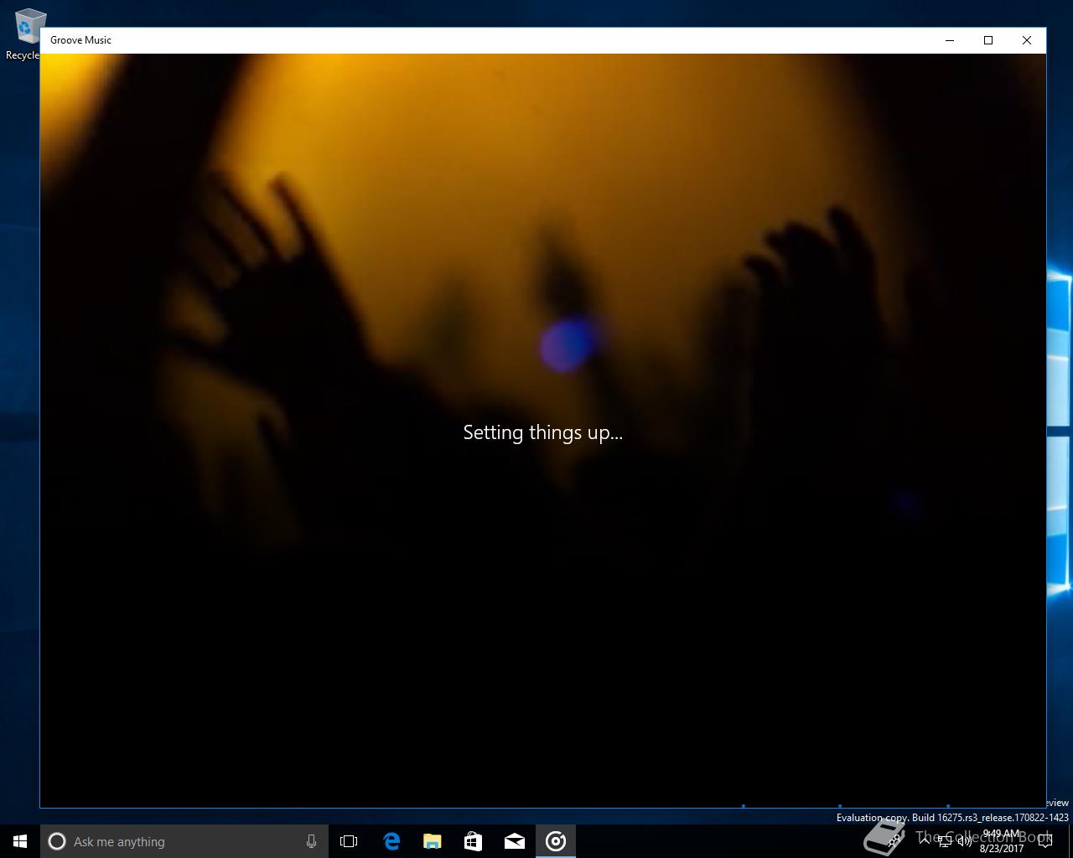Open the Windows Start menu
The height and width of the screenshot is (858, 1073).
(20, 841)
